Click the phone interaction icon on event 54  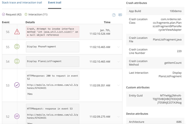[17, 61]
